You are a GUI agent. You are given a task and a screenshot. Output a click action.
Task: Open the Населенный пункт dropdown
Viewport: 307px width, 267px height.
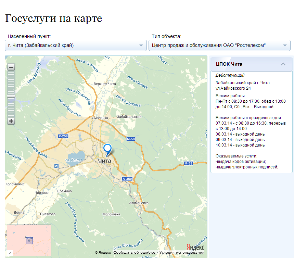76,45
